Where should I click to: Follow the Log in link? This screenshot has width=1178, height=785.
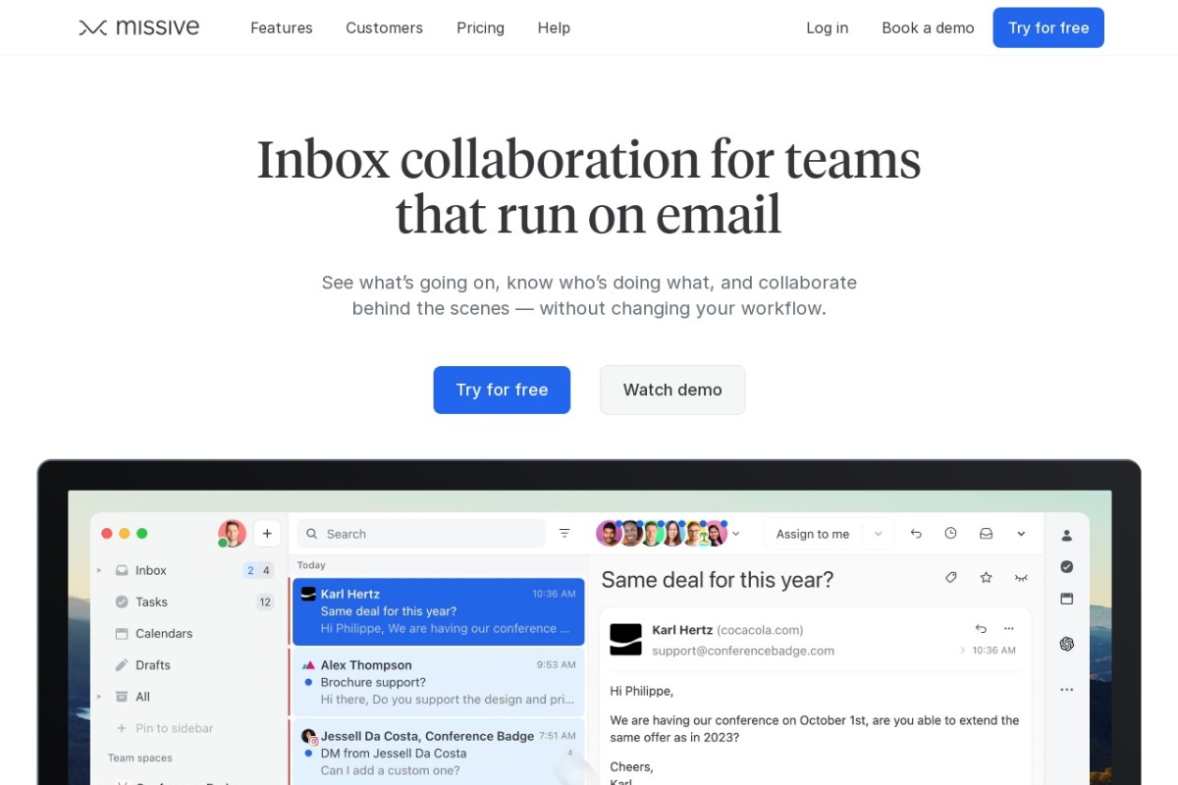pos(827,27)
